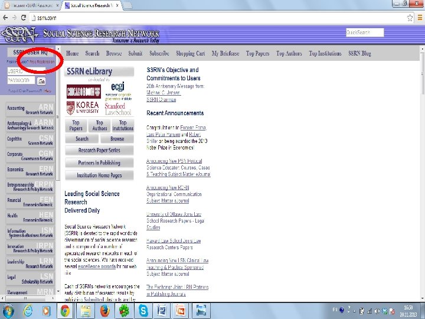Click the eLibrary Browse button
This screenshot has height=319, width=425.
117,139
